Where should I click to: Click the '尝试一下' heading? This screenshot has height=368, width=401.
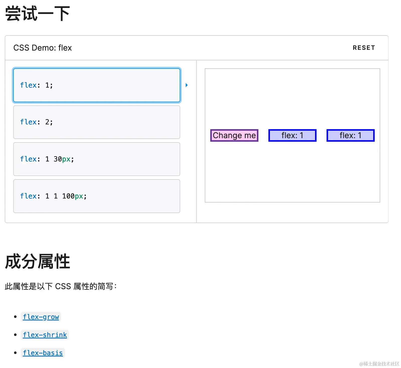[x=38, y=14]
